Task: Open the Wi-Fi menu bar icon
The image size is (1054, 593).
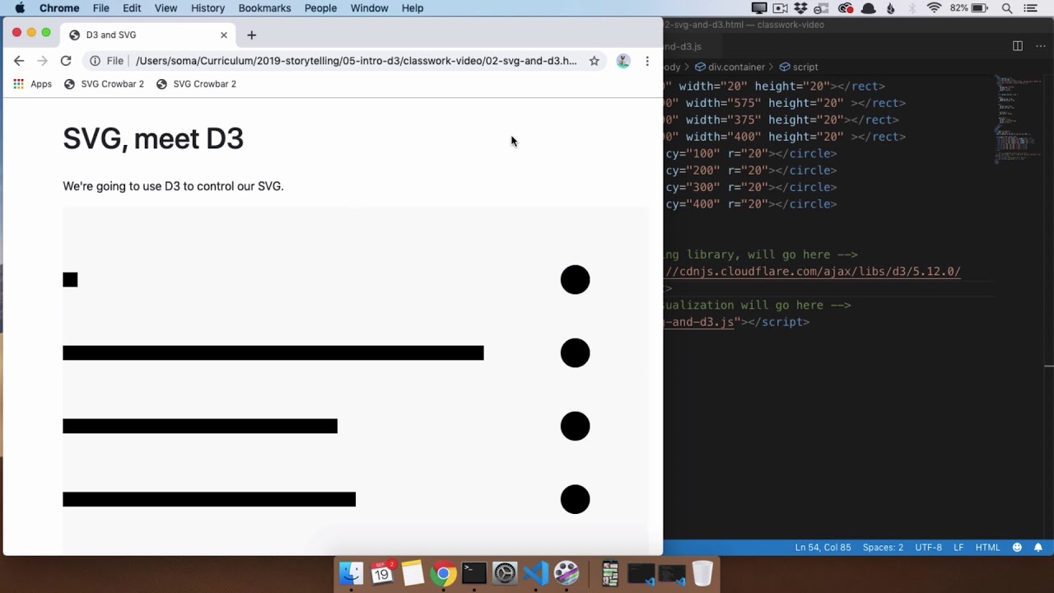Action: 934,8
